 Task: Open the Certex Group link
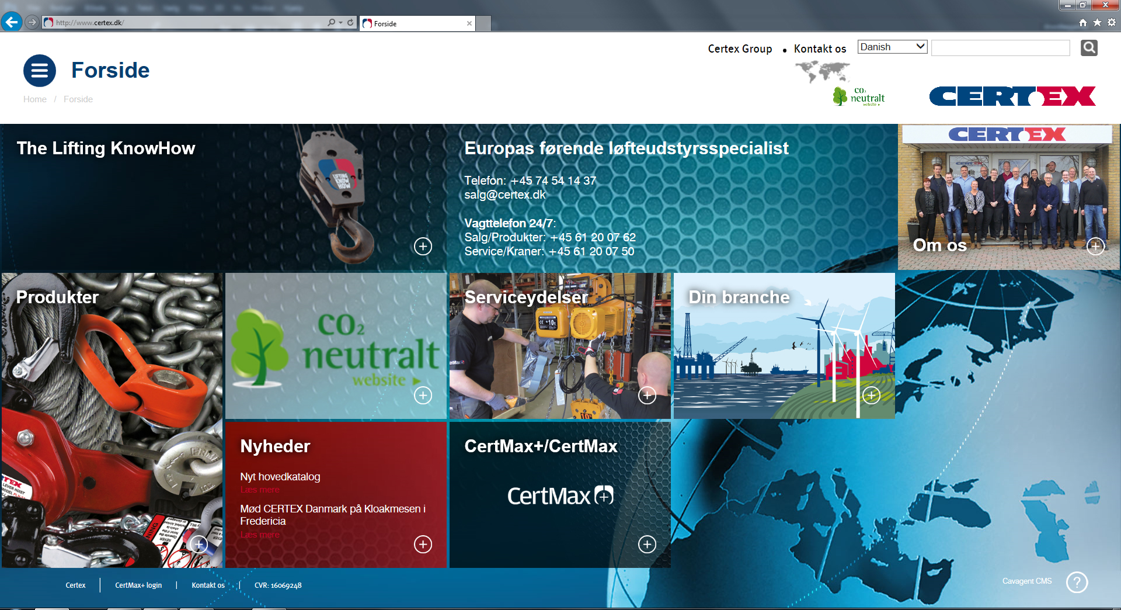(740, 49)
